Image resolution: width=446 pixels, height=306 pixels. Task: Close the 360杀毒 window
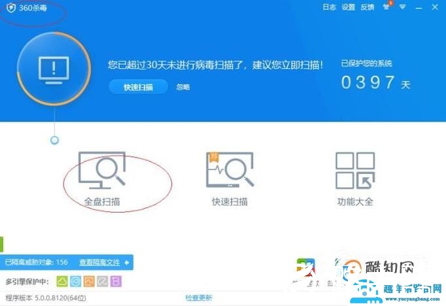(435, 7)
